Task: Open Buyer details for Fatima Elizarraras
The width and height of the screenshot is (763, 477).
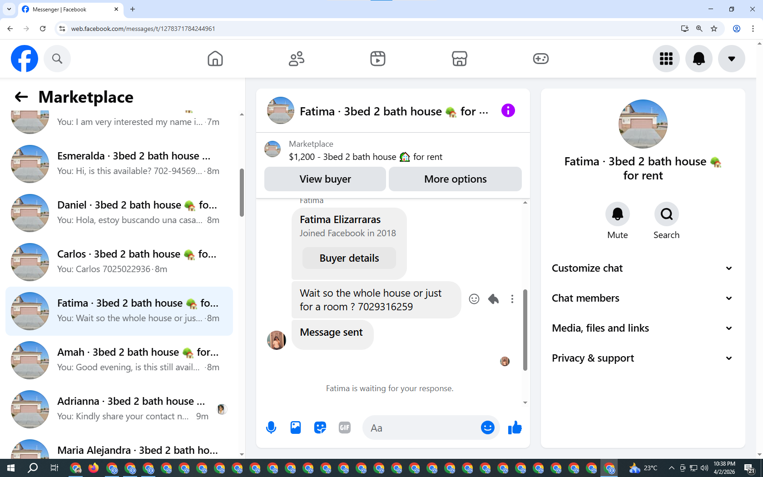Action: click(x=349, y=258)
